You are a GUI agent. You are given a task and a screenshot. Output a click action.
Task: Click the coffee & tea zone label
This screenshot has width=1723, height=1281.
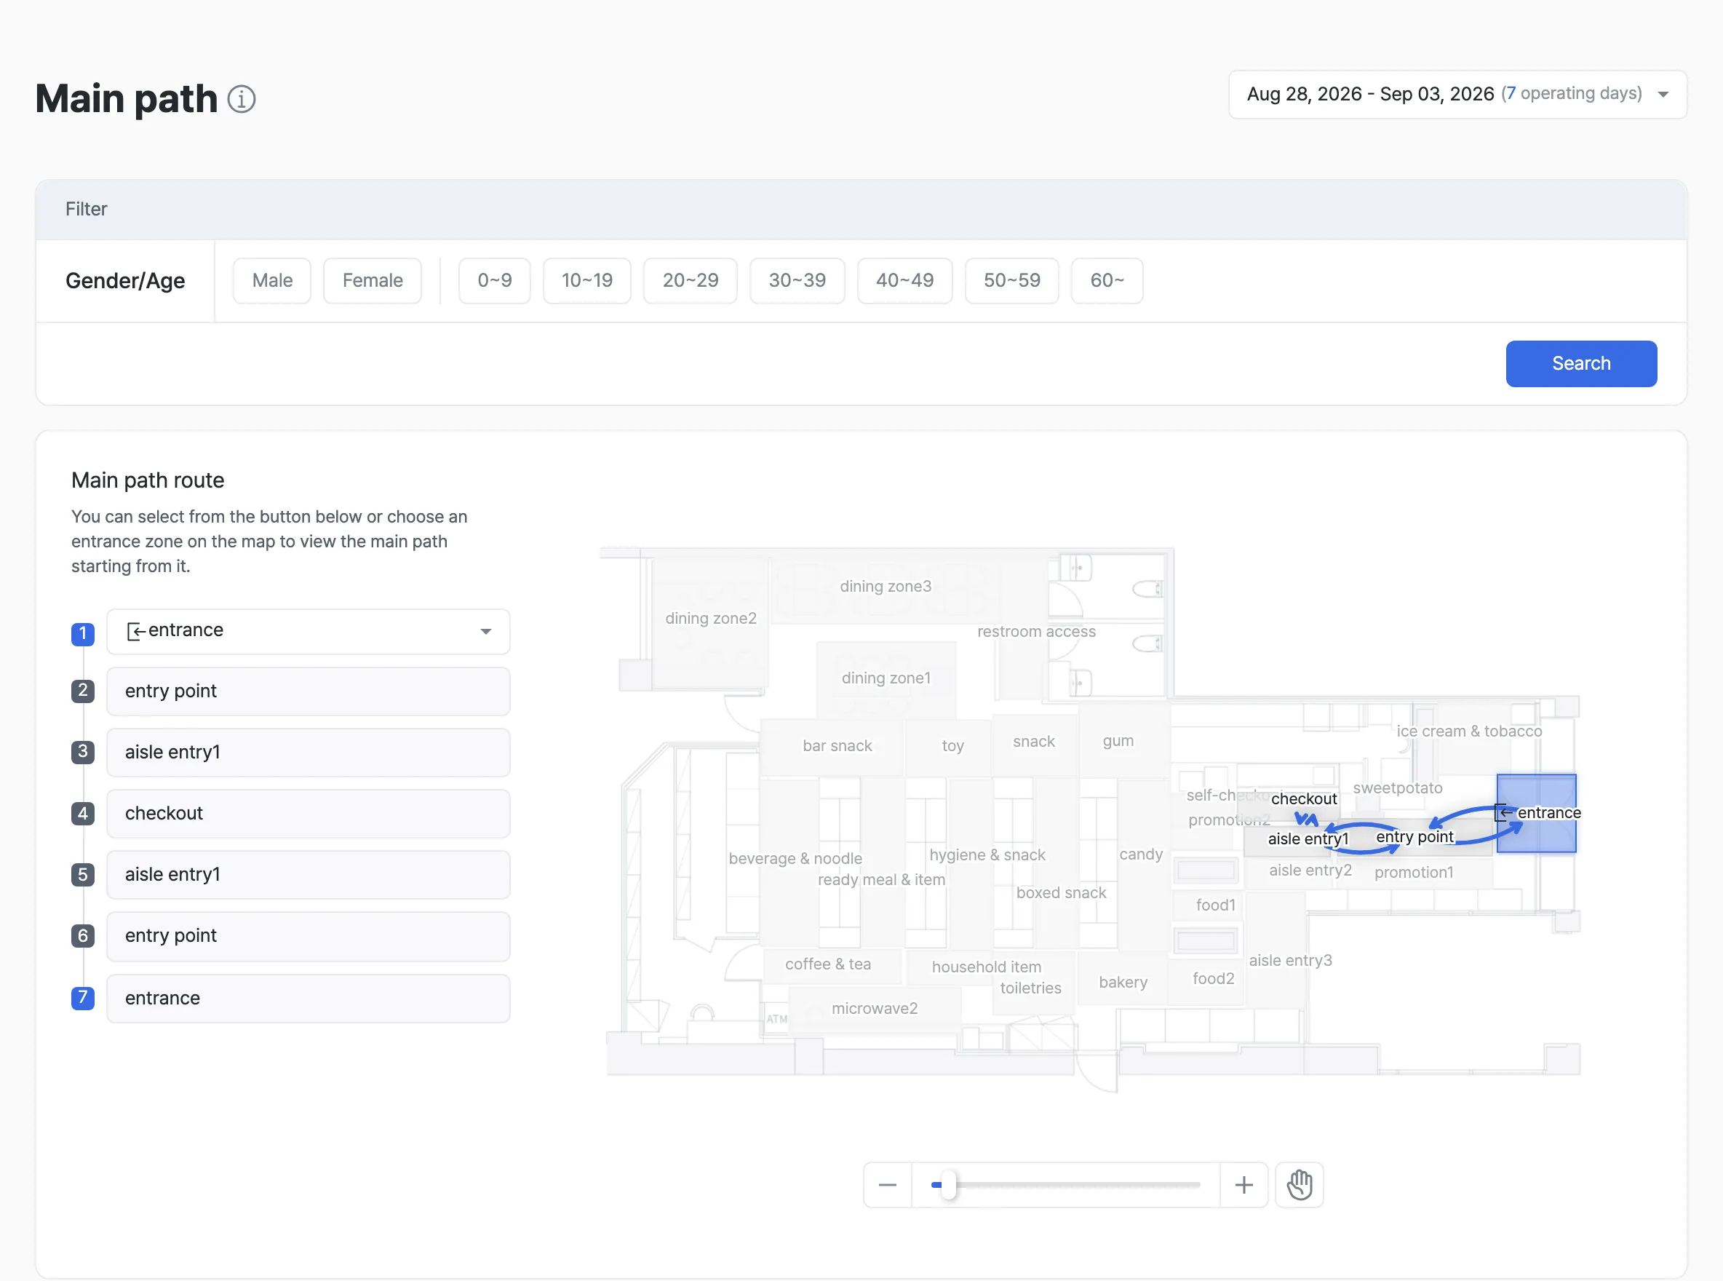click(x=828, y=964)
